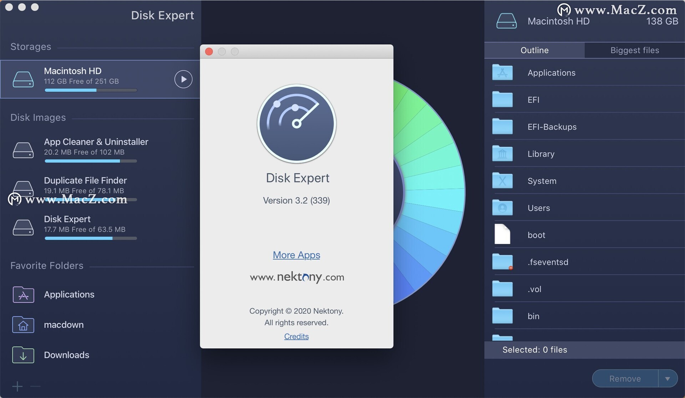
Task: Select the "bin" row text in Outline
Action: [533, 316]
